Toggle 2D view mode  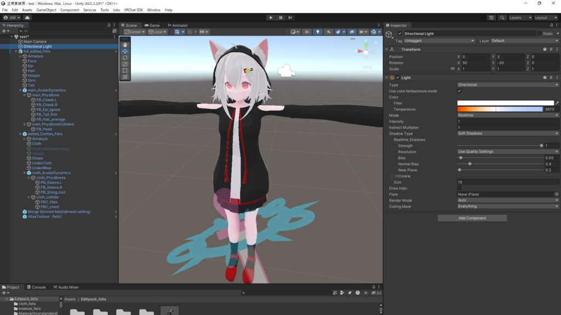pos(307,32)
